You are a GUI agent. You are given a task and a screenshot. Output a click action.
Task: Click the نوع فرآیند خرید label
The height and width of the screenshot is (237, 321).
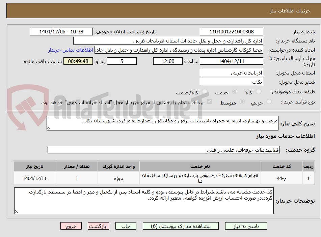pyautogui.click(x=298, y=102)
